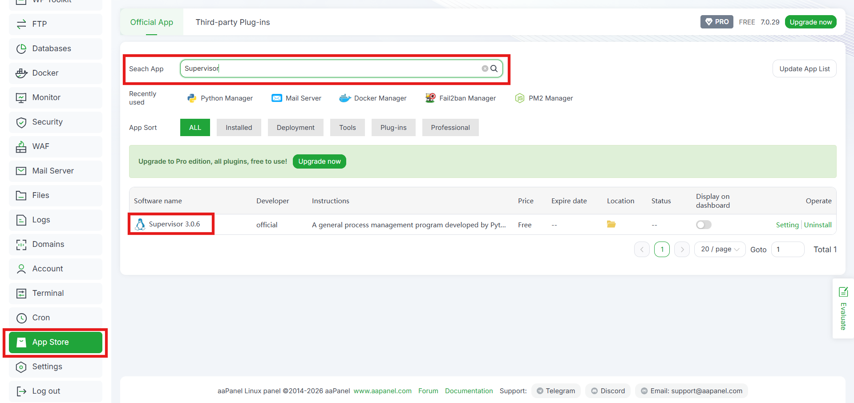Select page 1 in pagination
The height and width of the screenshot is (403, 854).
coord(662,250)
